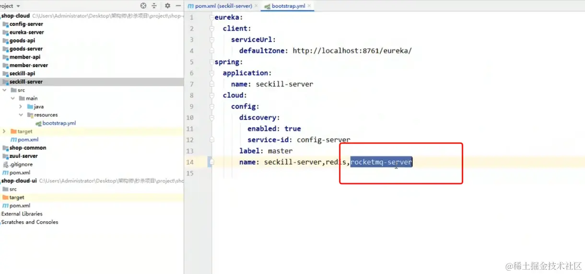Click the resources folder icon

click(30, 115)
